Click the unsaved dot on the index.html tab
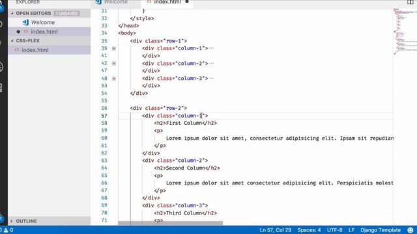 187,2
